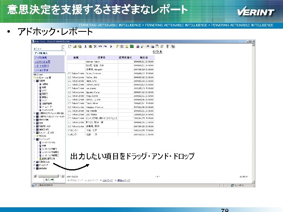Click the Expand Group toolbar icon

(x=173, y=46)
